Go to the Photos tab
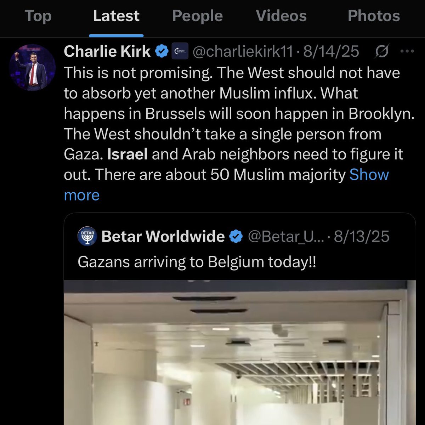 [x=374, y=16]
